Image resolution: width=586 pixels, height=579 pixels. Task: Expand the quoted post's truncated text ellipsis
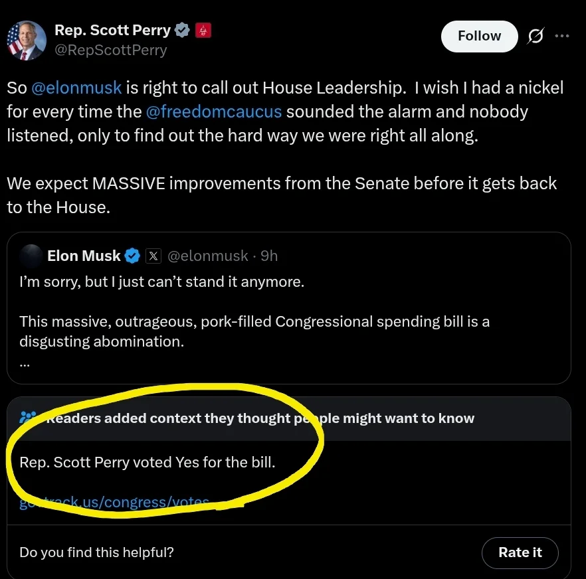pos(25,363)
